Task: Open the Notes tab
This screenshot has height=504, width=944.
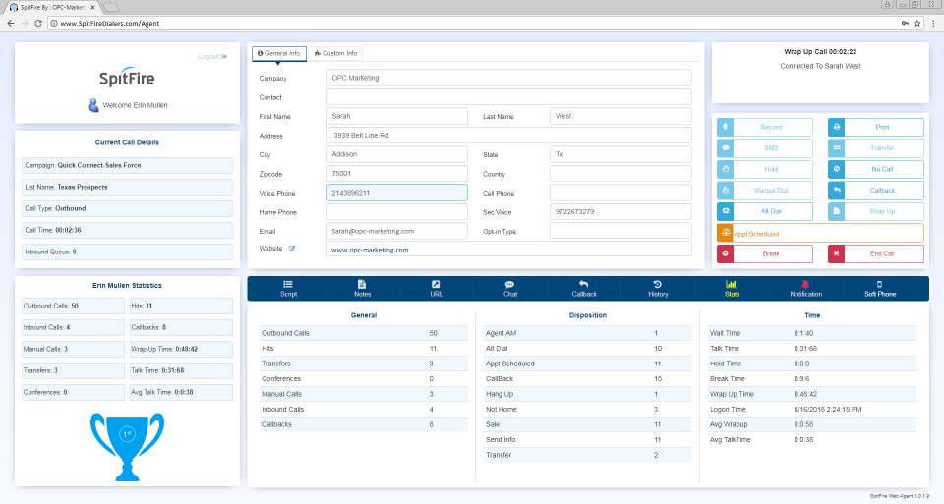Action: click(363, 289)
